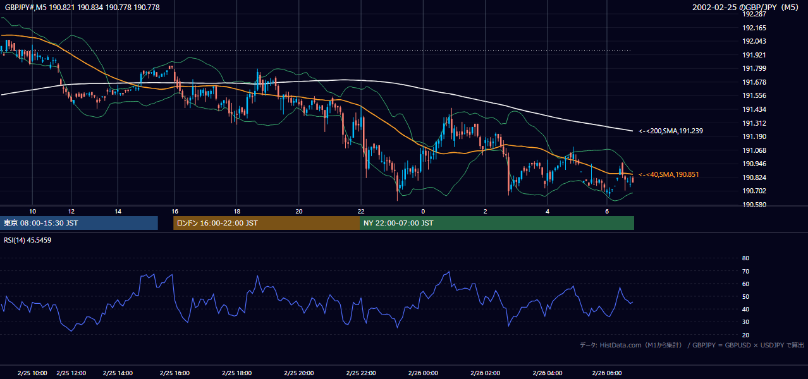
Task: Click the HistData.com data source footer text
Action: [692, 345]
